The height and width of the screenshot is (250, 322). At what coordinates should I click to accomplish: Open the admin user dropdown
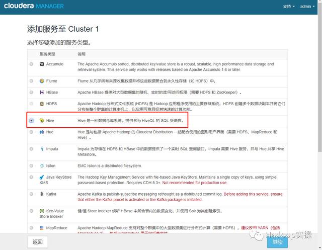coord(307,7)
